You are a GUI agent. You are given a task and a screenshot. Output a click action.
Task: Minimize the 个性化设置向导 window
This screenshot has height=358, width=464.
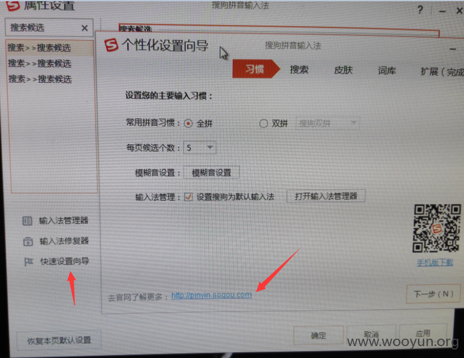coord(453,49)
